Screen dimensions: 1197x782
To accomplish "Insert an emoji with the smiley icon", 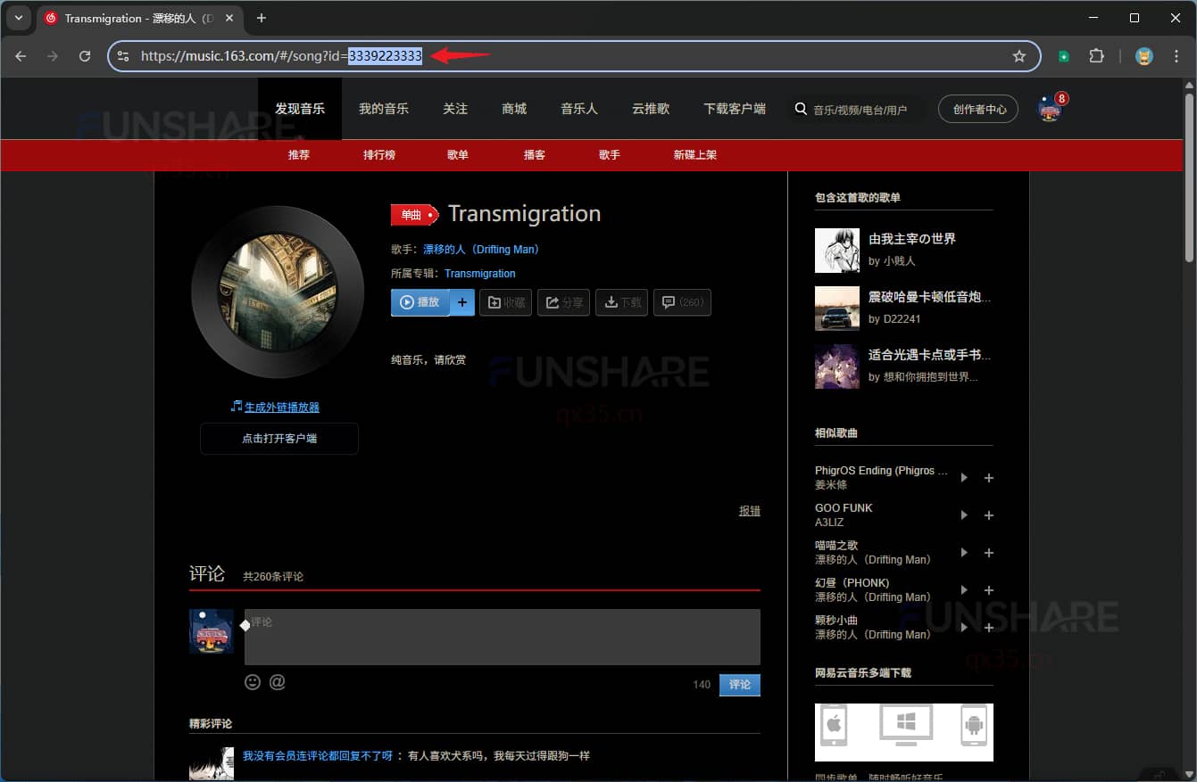I will pos(252,681).
